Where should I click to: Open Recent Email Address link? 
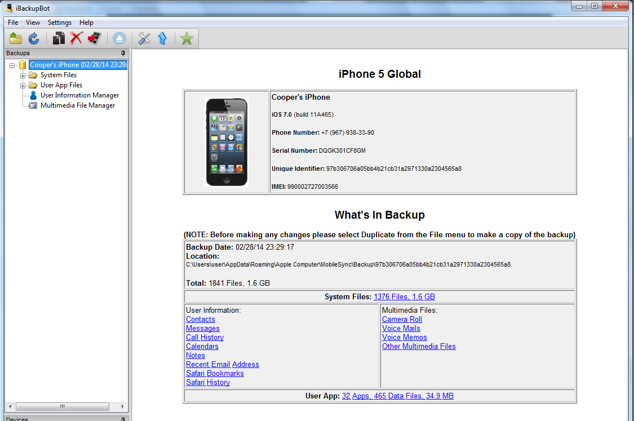(x=223, y=365)
